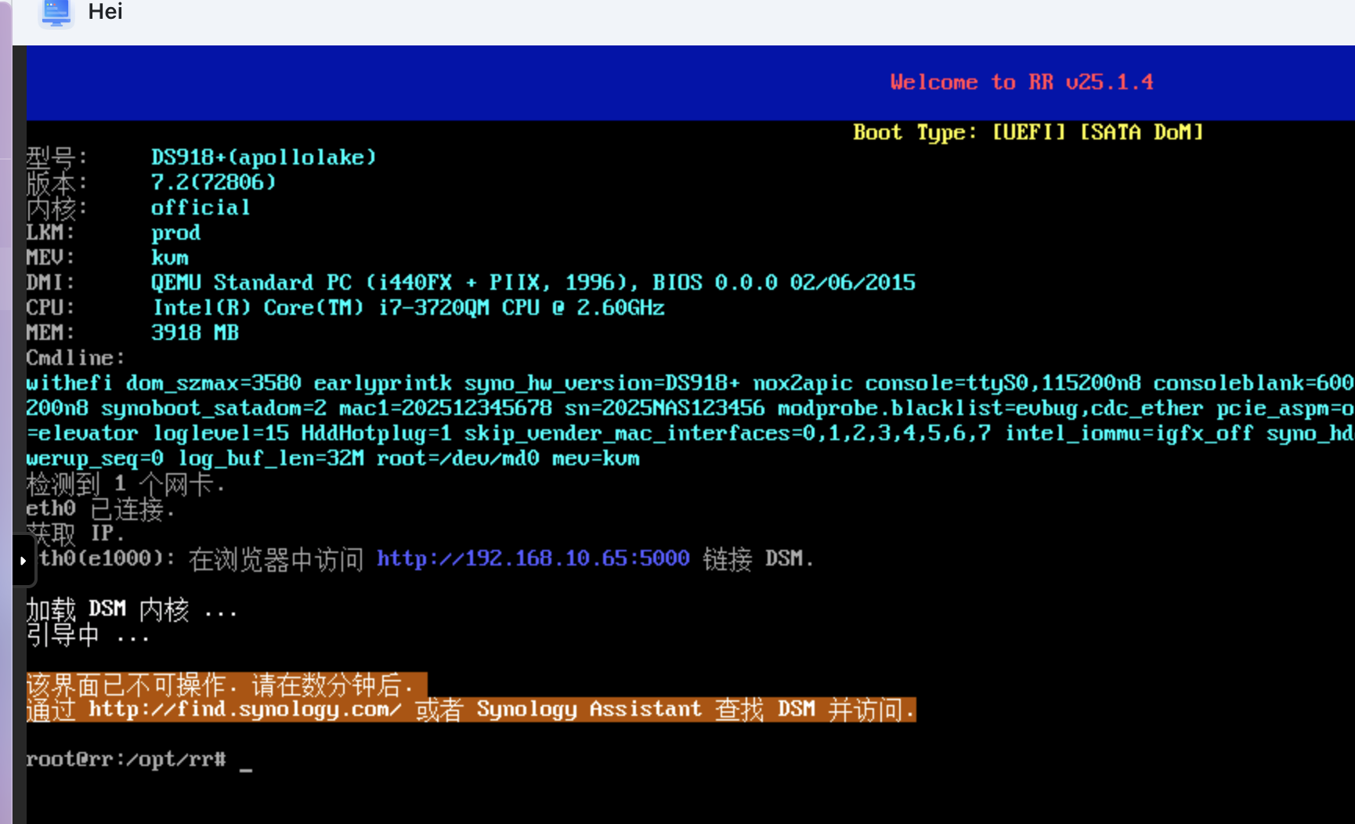Click the orange '该界面已不可操作' notice line
The height and width of the screenshot is (824, 1355).
[227, 685]
